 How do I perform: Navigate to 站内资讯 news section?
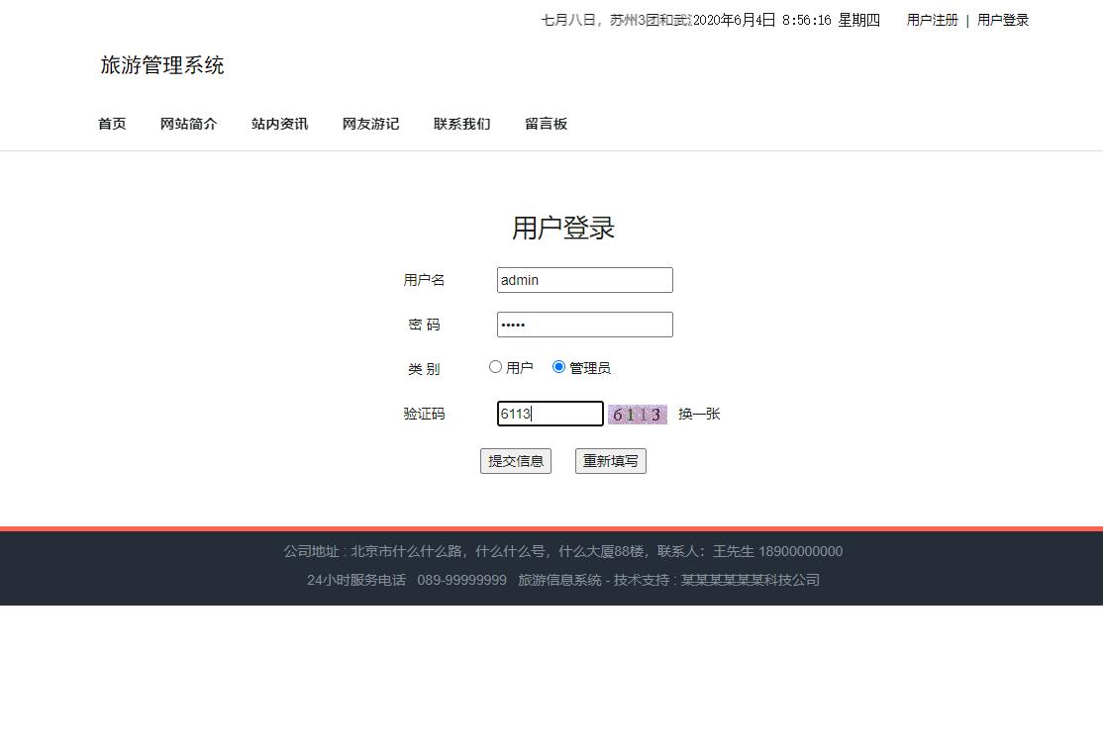(279, 123)
